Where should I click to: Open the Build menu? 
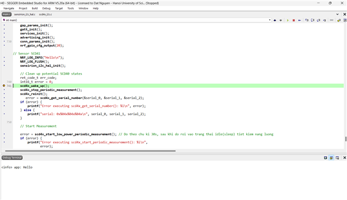point(35,9)
